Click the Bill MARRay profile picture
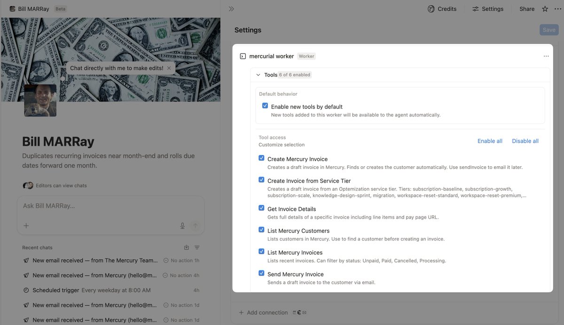The width and height of the screenshot is (564, 325). click(40, 101)
